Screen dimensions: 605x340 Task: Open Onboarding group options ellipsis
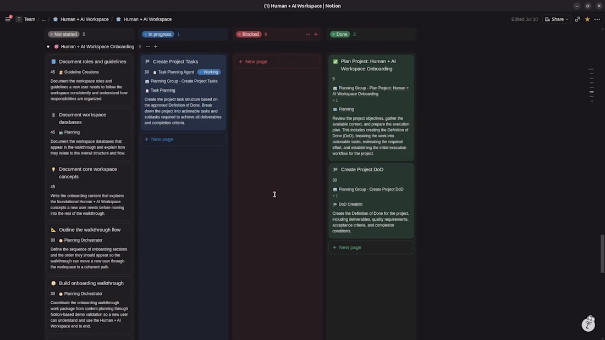click(x=148, y=47)
